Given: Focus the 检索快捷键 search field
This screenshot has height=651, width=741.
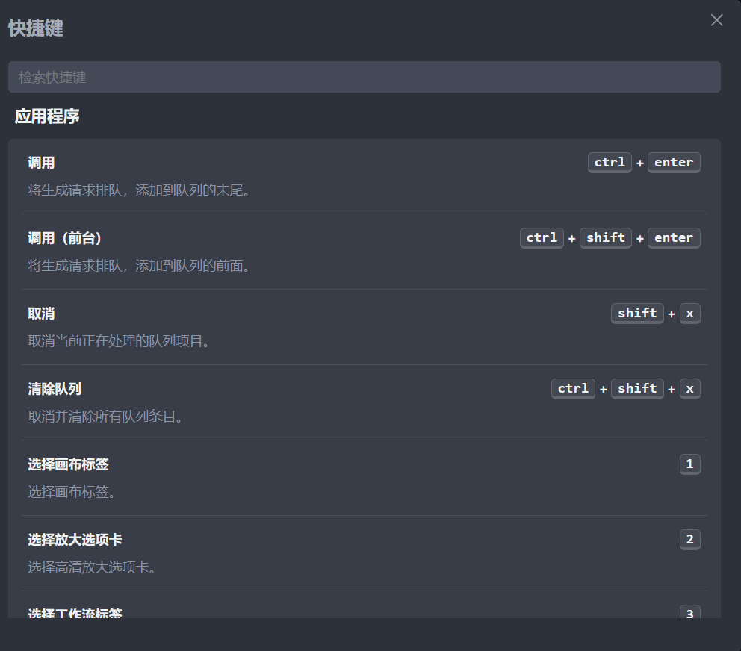Looking at the screenshot, I should pos(364,77).
